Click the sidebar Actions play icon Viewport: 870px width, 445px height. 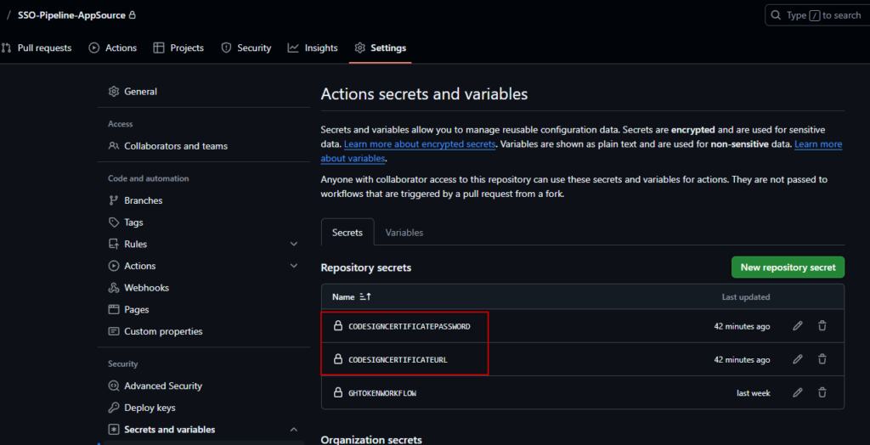coord(114,266)
